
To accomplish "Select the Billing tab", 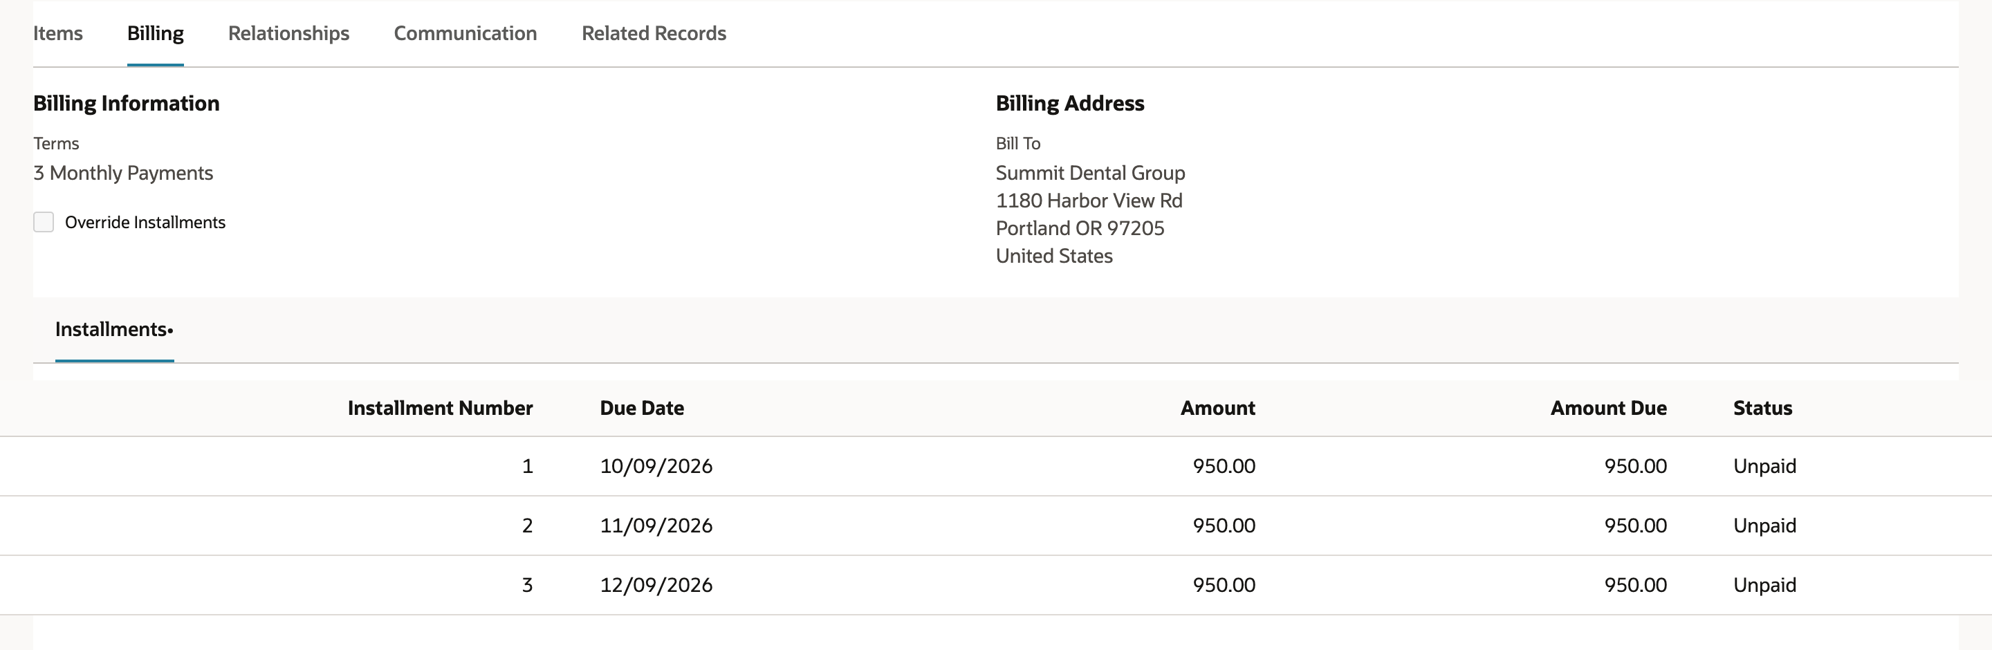I will click(156, 33).
